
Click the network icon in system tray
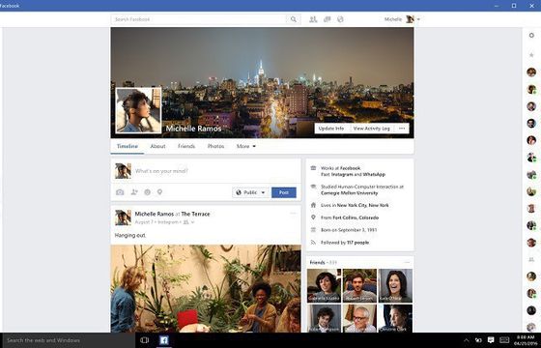coord(478,340)
